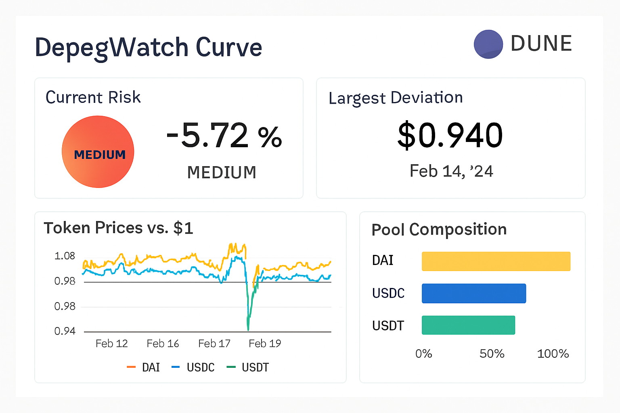Click the Feb 12 x-axis label
The height and width of the screenshot is (413, 620).
(111, 344)
